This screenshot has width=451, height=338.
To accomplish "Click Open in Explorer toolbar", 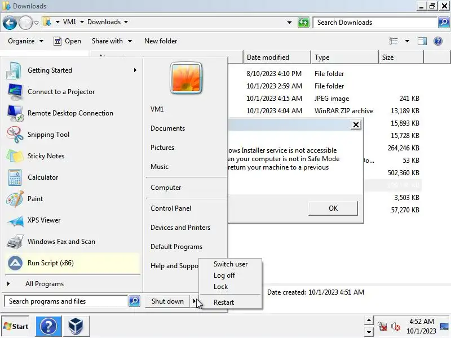I will click(x=67, y=41).
